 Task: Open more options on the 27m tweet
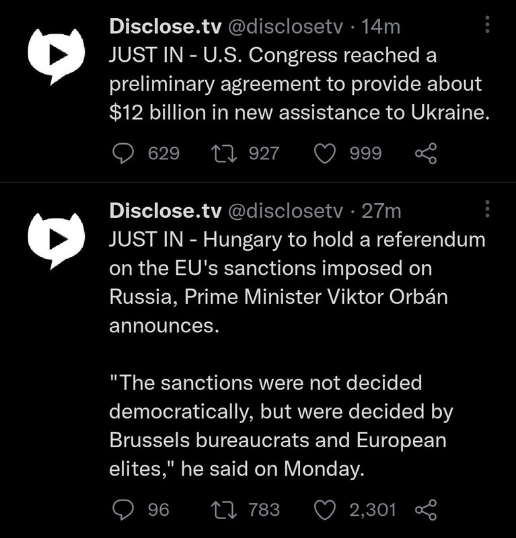(x=487, y=208)
